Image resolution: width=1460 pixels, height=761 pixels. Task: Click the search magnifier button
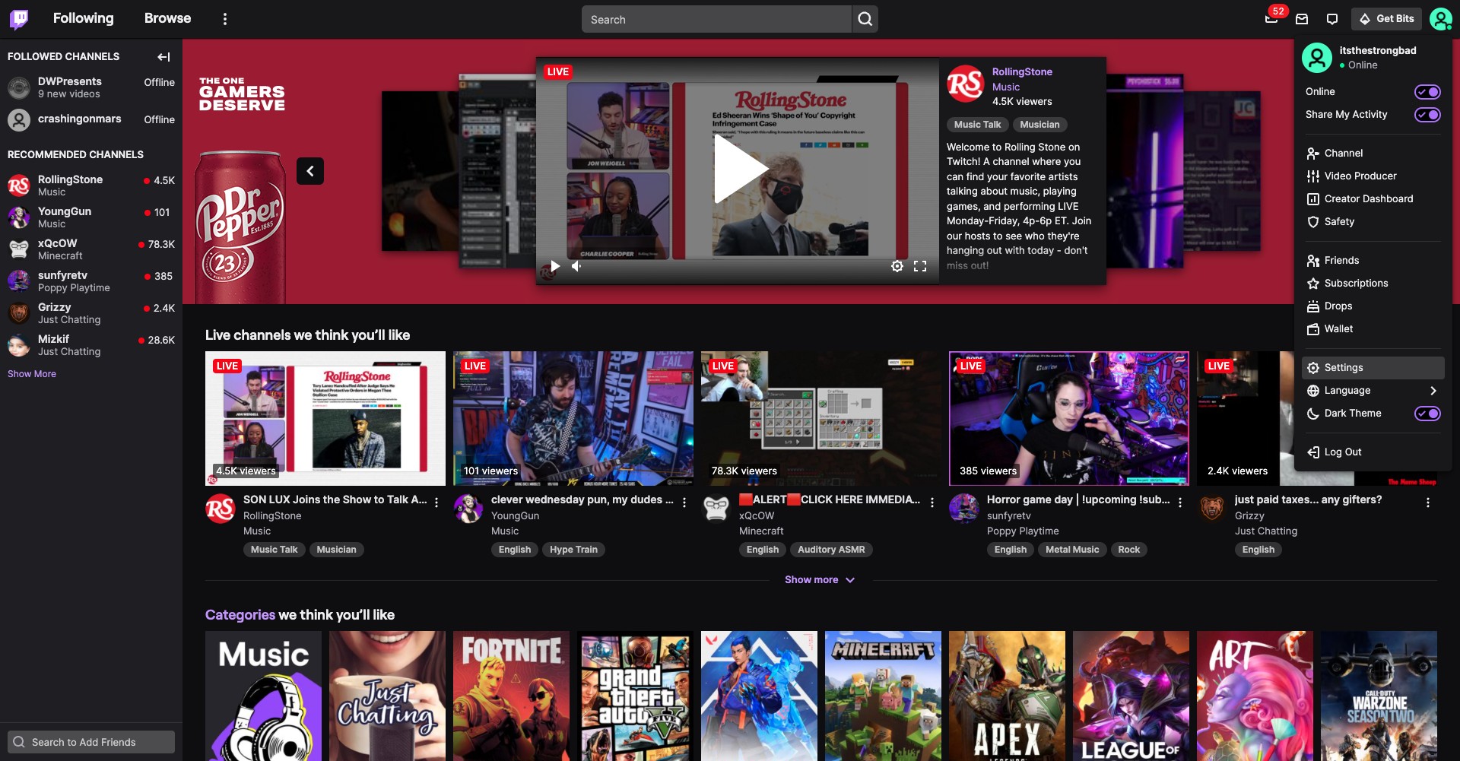tap(865, 19)
